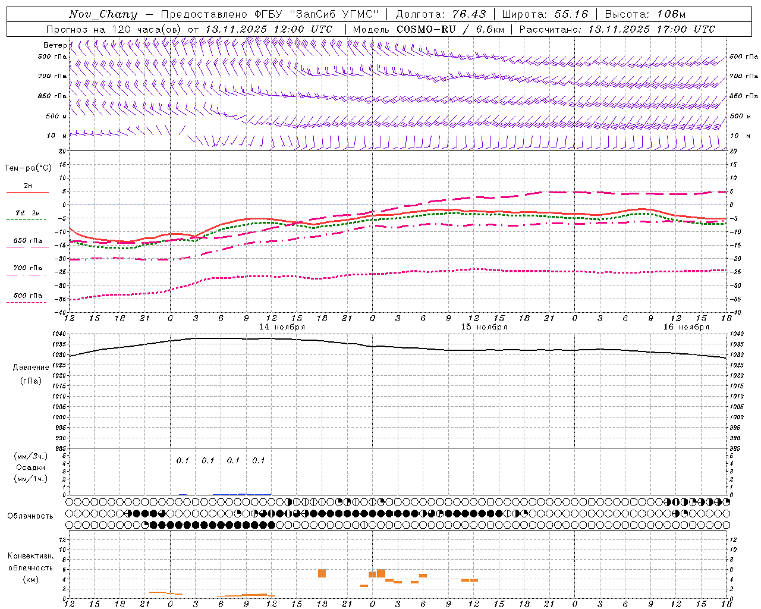The image size is (761, 609).
Task: Click the 16 ноября date label
Action: pyautogui.click(x=686, y=327)
